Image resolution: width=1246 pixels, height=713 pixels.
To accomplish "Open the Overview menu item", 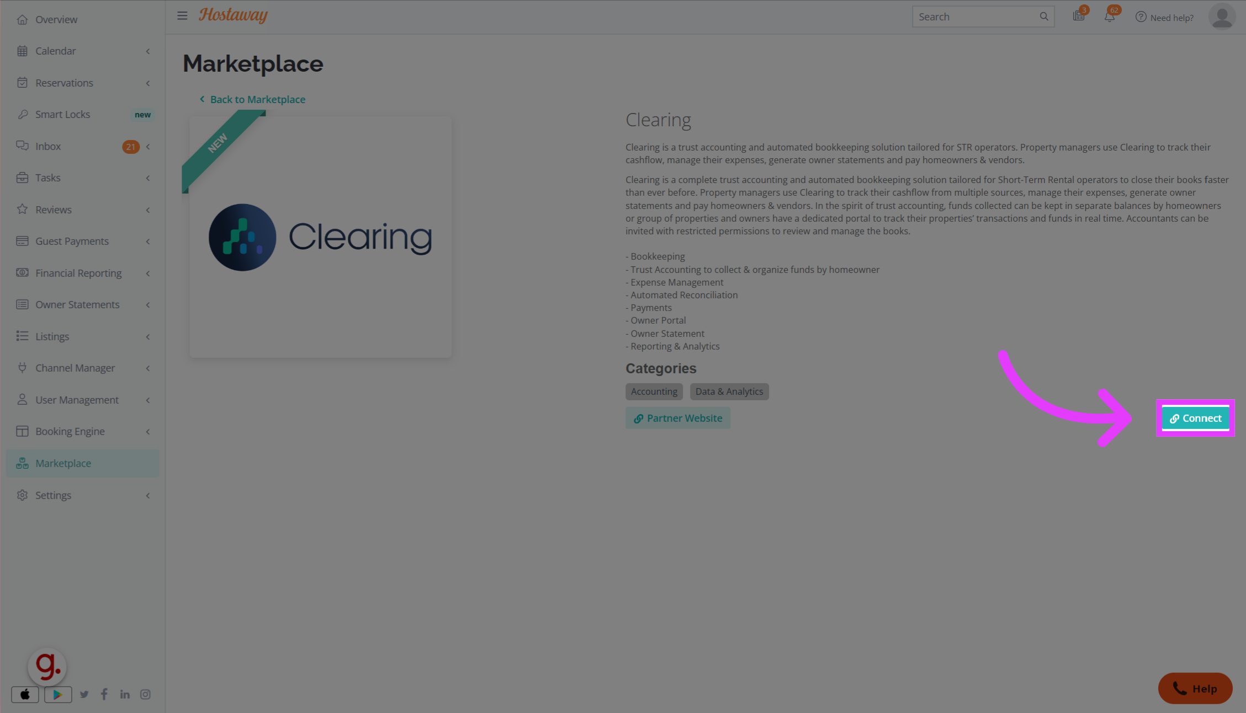I will pos(56,19).
